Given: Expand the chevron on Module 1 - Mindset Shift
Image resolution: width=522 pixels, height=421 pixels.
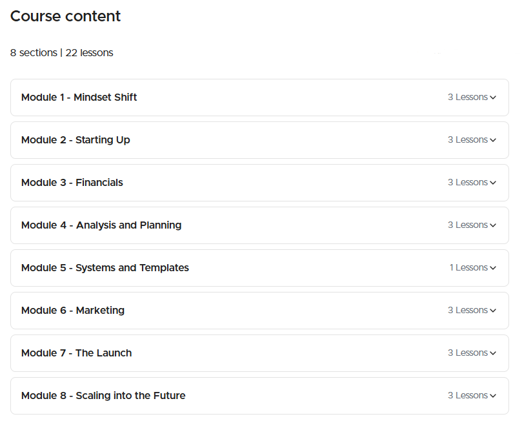Looking at the screenshot, I should tap(493, 98).
